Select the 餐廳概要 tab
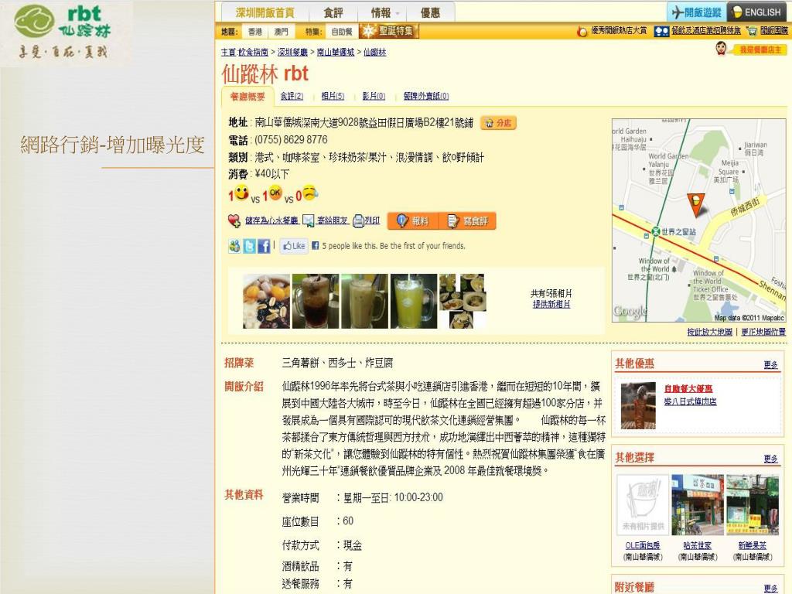This screenshot has width=792, height=594. [x=247, y=97]
